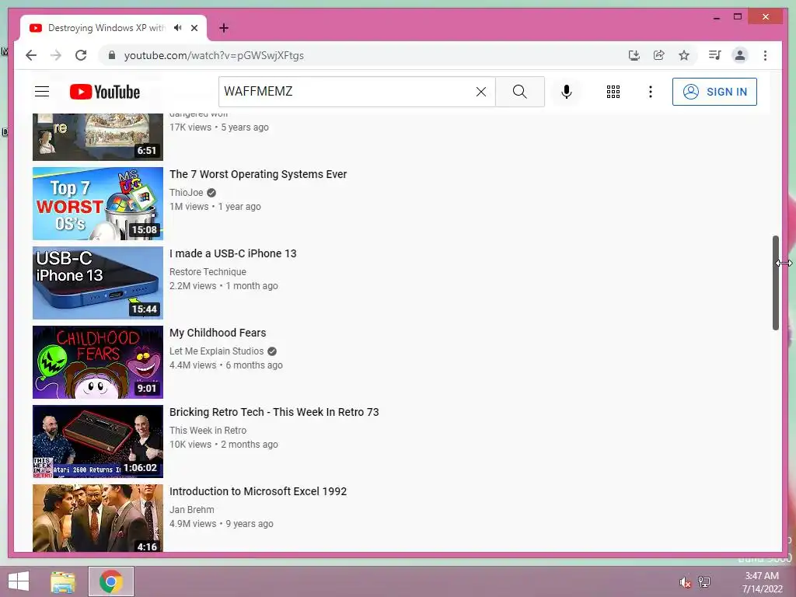Clear the WAFFMEMZ search text
The width and height of the screenshot is (796, 597).
480,92
